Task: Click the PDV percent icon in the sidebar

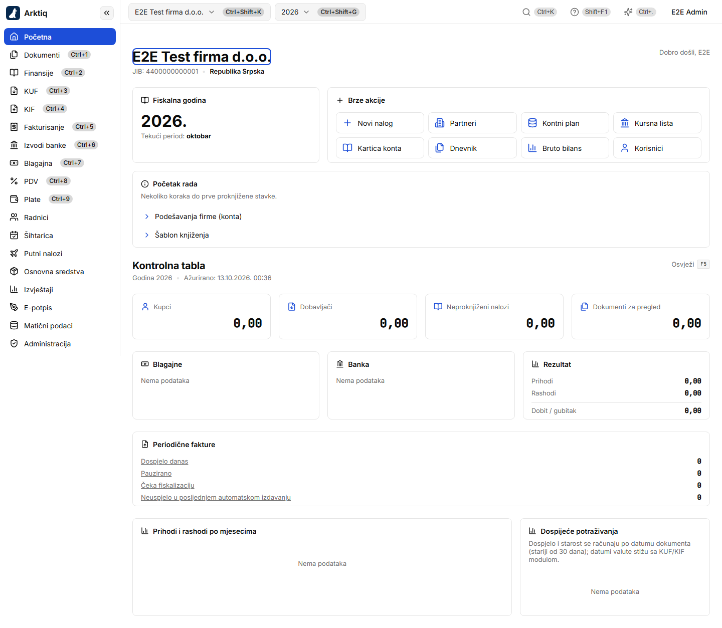Action: [x=14, y=181]
